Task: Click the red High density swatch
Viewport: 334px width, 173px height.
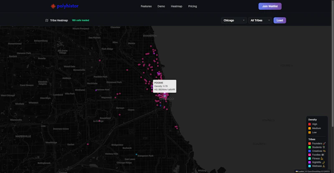Action: 309,124
